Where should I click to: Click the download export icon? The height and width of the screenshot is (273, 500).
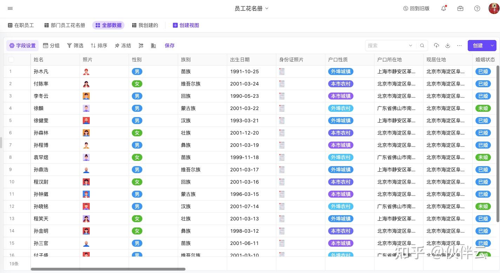point(448,46)
